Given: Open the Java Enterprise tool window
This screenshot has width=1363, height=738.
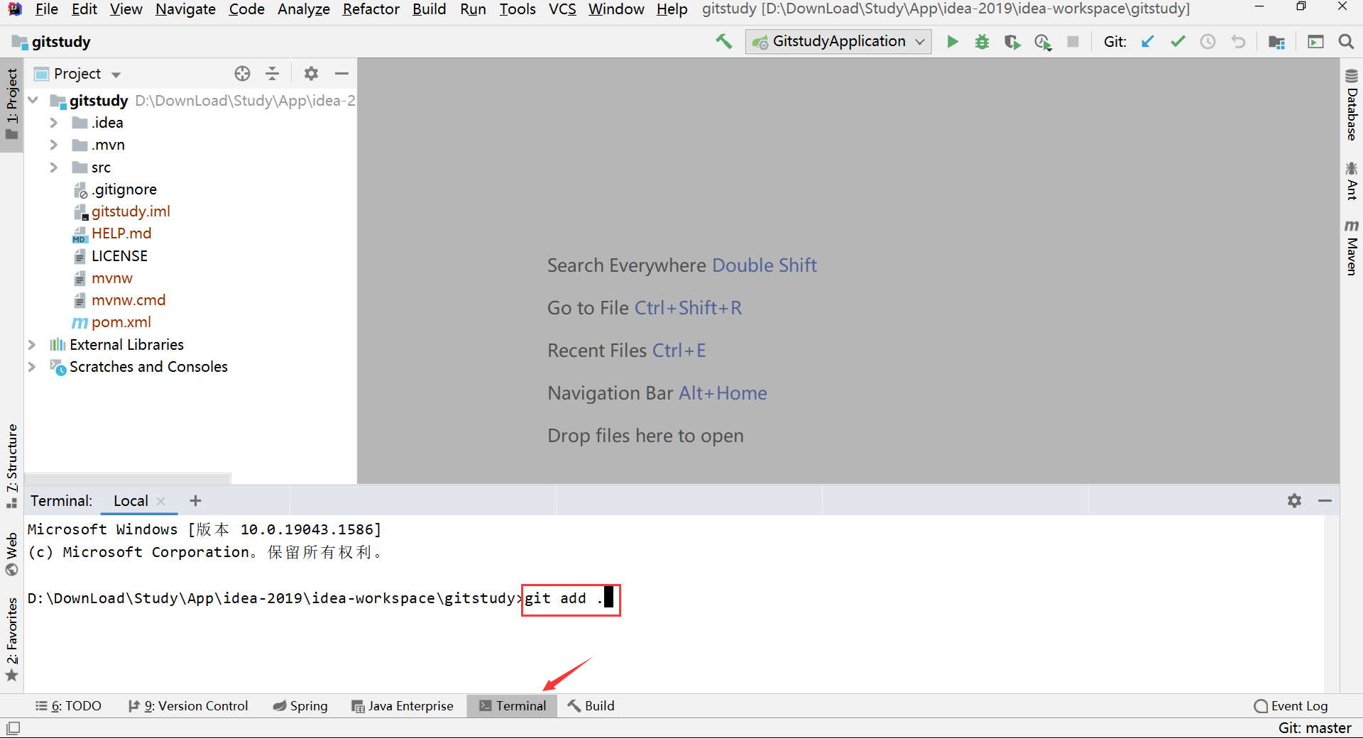Looking at the screenshot, I should point(403,706).
